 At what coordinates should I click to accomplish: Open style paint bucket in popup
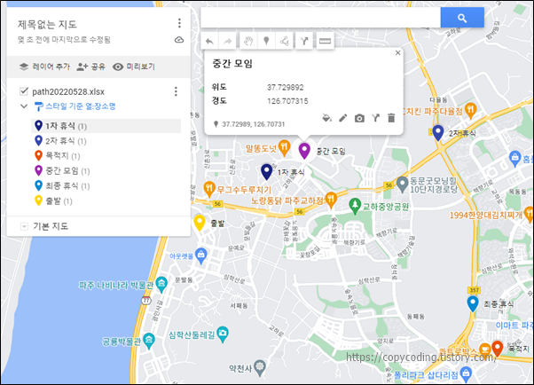click(x=327, y=118)
